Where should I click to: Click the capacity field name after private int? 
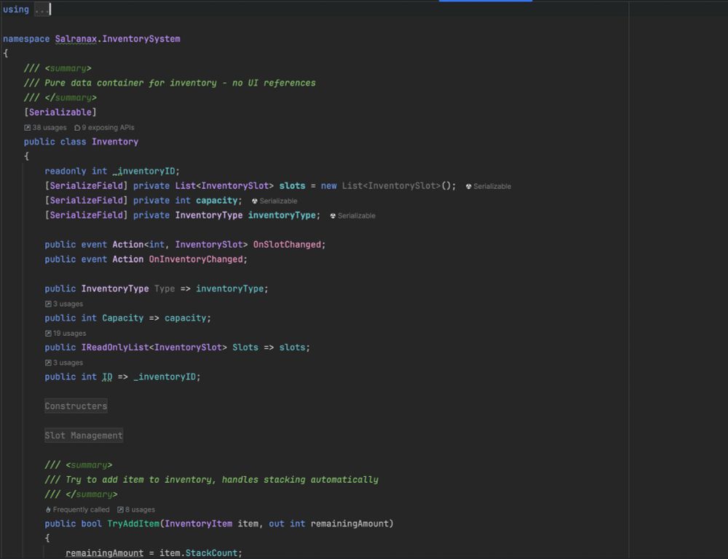pos(216,200)
